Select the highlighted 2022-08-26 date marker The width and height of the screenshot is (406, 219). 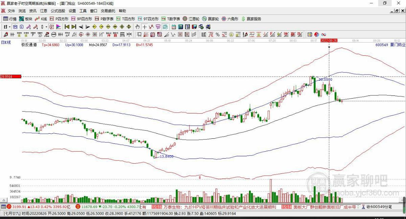point(329,40)
